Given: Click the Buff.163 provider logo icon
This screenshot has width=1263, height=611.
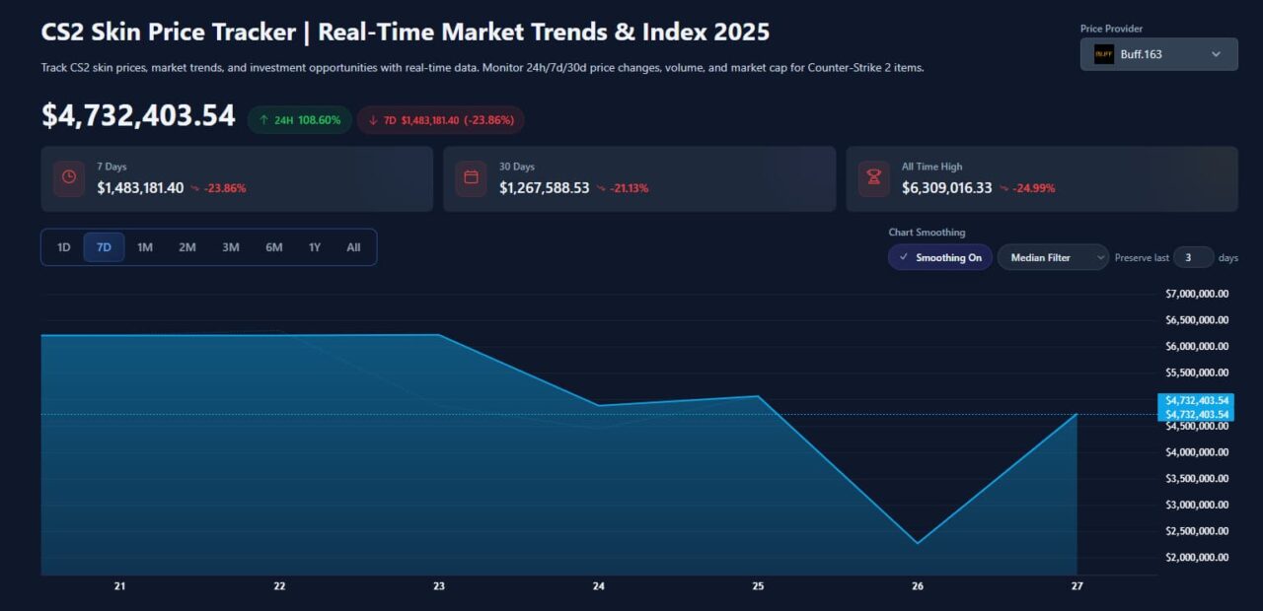Looking at the screenshot, I should (1103, 54).
